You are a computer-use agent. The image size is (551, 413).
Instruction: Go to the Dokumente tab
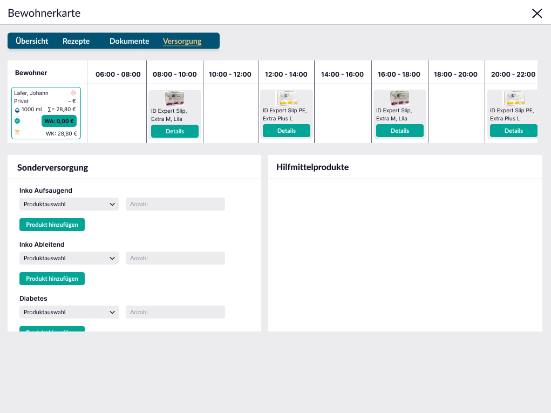129,41
